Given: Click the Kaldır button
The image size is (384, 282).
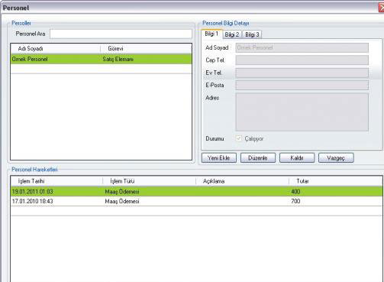Looking at the screenshot, I should point(297,158).
